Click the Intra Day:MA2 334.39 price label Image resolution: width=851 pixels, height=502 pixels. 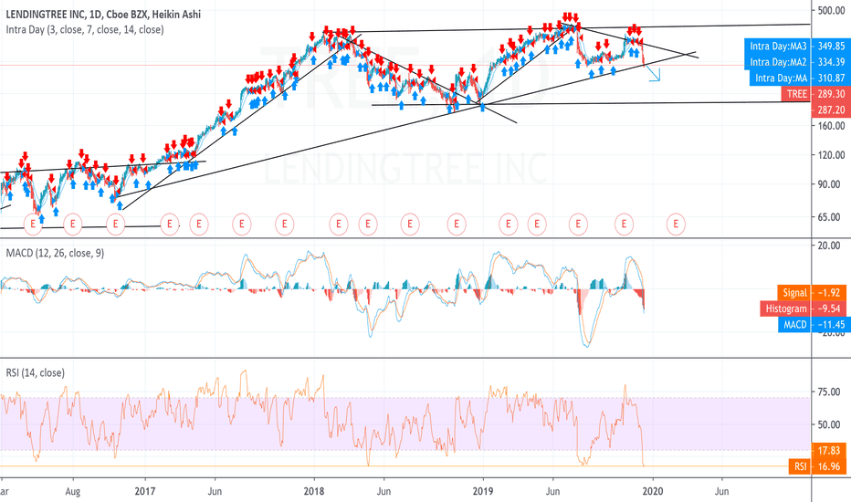797,62
